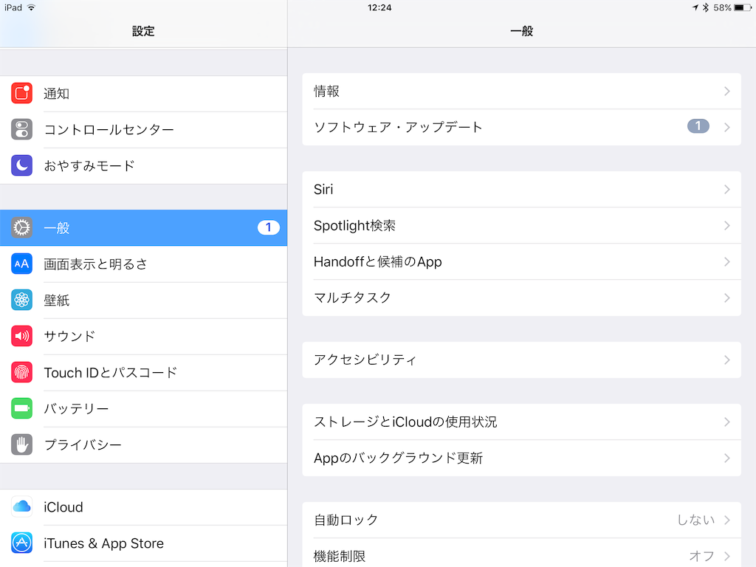The image size is (756, 567).
Task: Tap the サウンド speaker icon
Action: [21, 336]
